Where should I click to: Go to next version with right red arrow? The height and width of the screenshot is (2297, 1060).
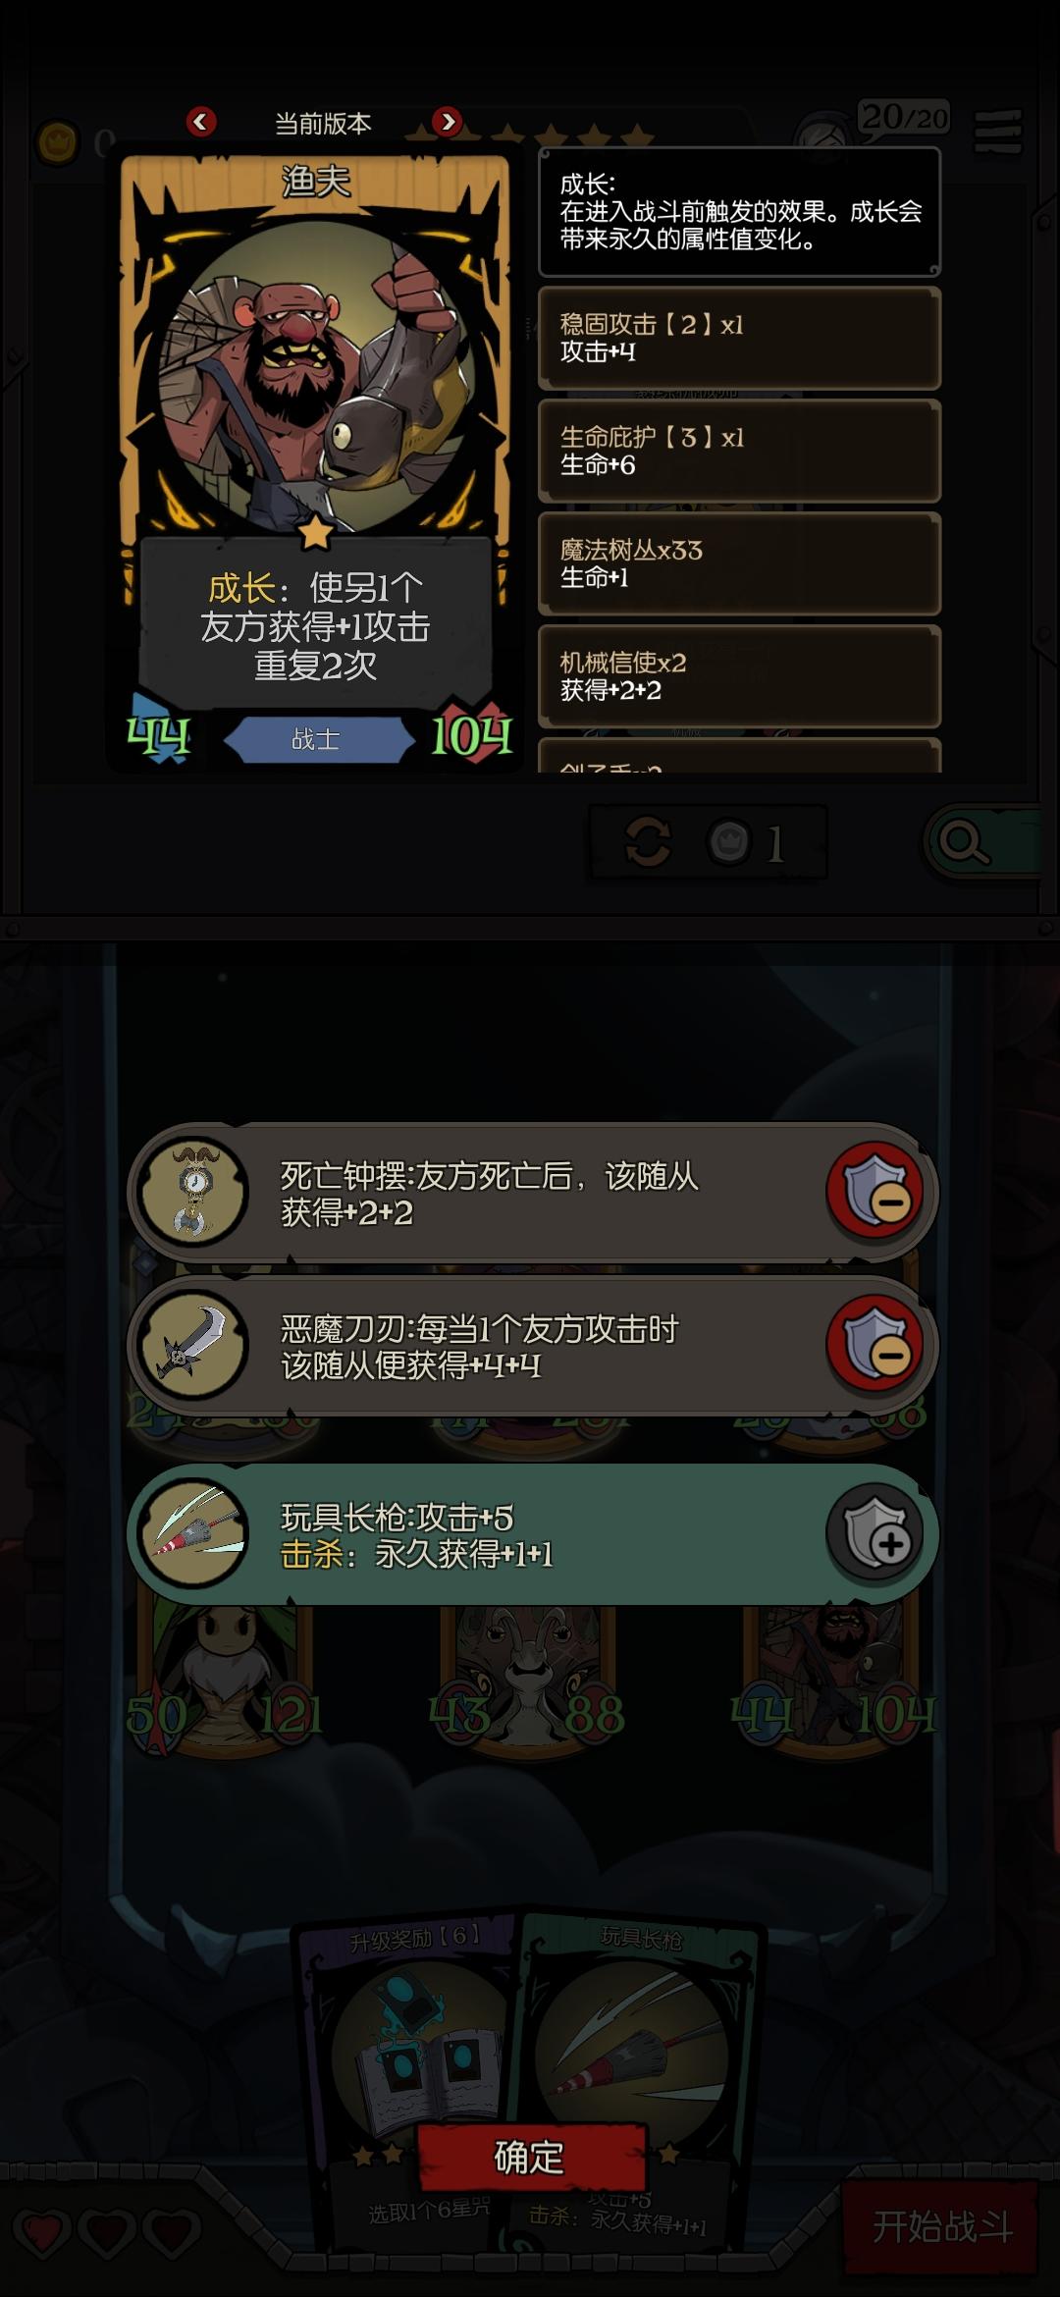448,122
